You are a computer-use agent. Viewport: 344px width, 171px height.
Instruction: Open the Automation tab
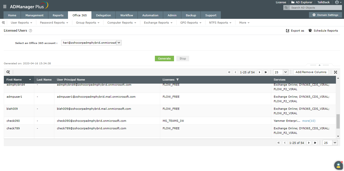[x=150, y=15]
